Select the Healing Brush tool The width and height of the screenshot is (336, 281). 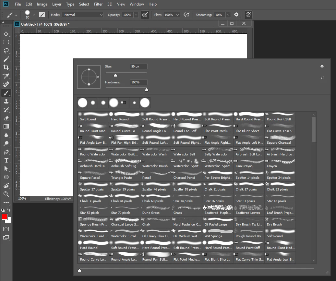(x=6, y=84)
